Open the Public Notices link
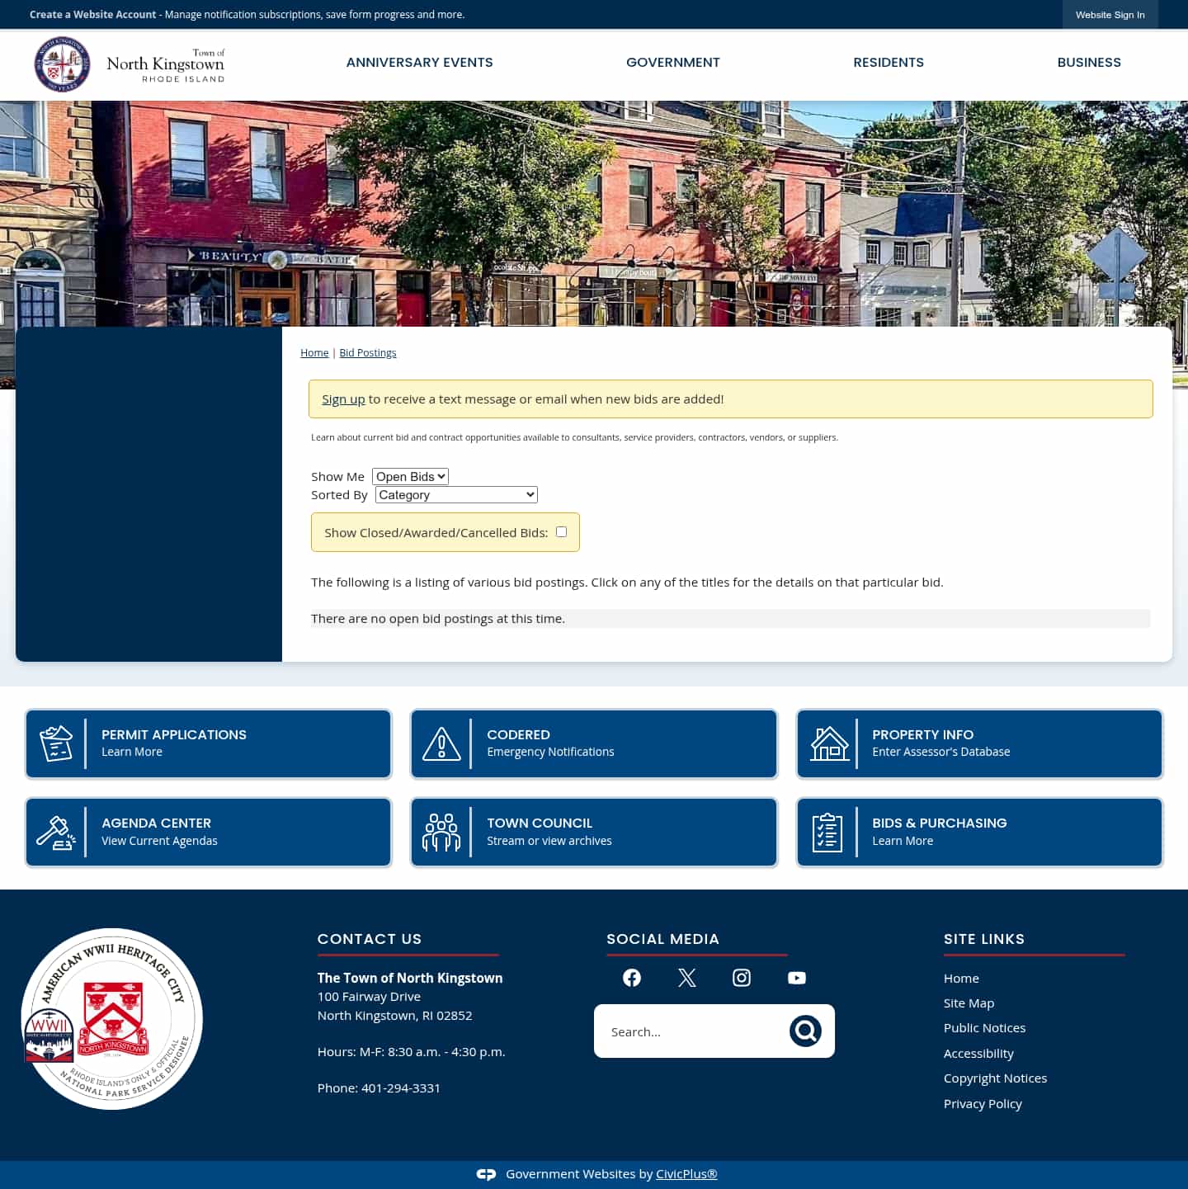This screenshot has width=1188, height=1189. point(984,1028)
